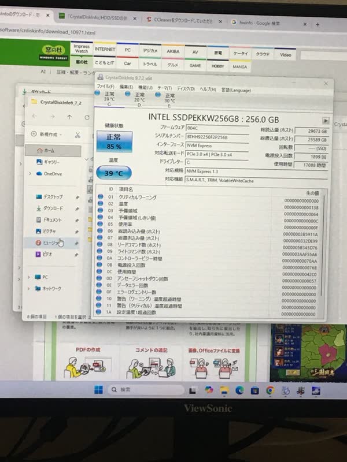Expand the OneDrive tree item

point(31,173)
